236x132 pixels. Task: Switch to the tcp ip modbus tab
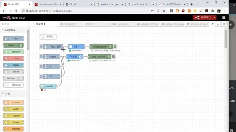[121, 24]
